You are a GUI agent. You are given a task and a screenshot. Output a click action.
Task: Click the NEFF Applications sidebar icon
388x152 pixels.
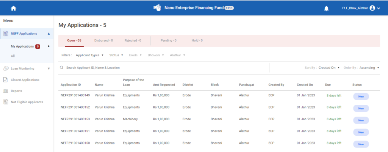[x=6, y=34]
